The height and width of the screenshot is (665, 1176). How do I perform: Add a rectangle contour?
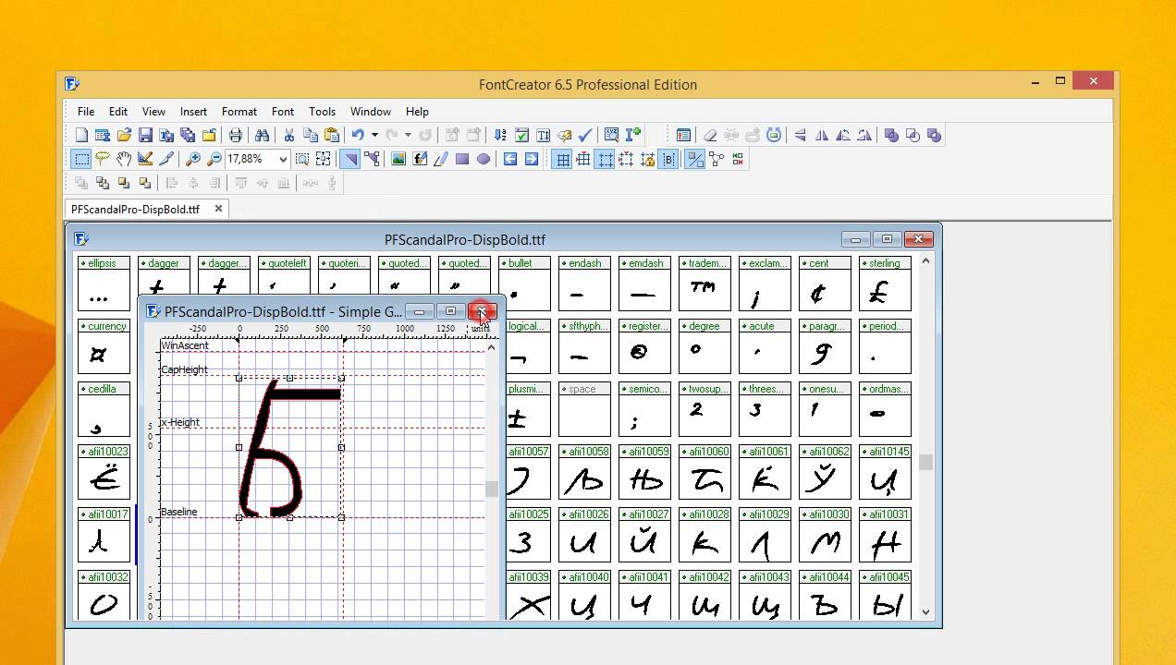click(x=462, y=159)
